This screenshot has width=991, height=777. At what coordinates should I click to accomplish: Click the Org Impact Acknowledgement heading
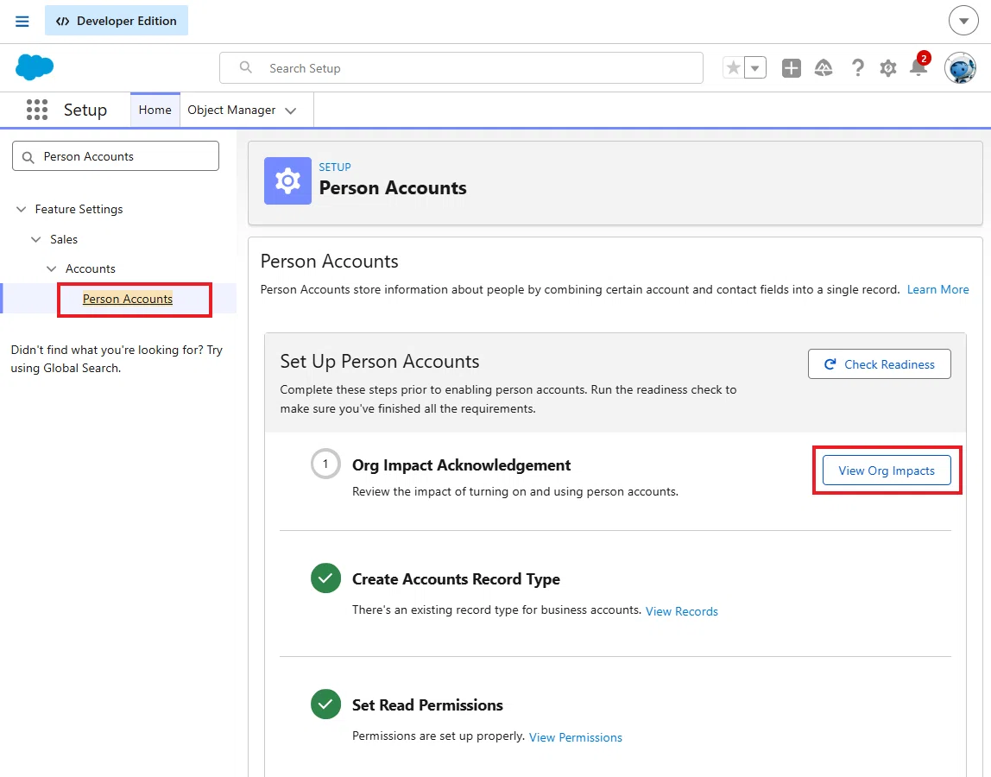[x=461, y=465]
